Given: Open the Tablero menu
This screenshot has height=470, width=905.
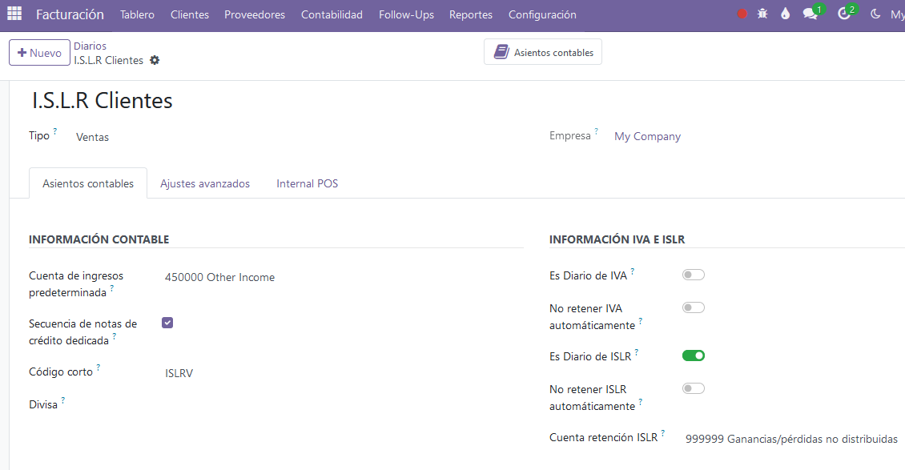Looking at the screenshot, I should pos(138,15).
